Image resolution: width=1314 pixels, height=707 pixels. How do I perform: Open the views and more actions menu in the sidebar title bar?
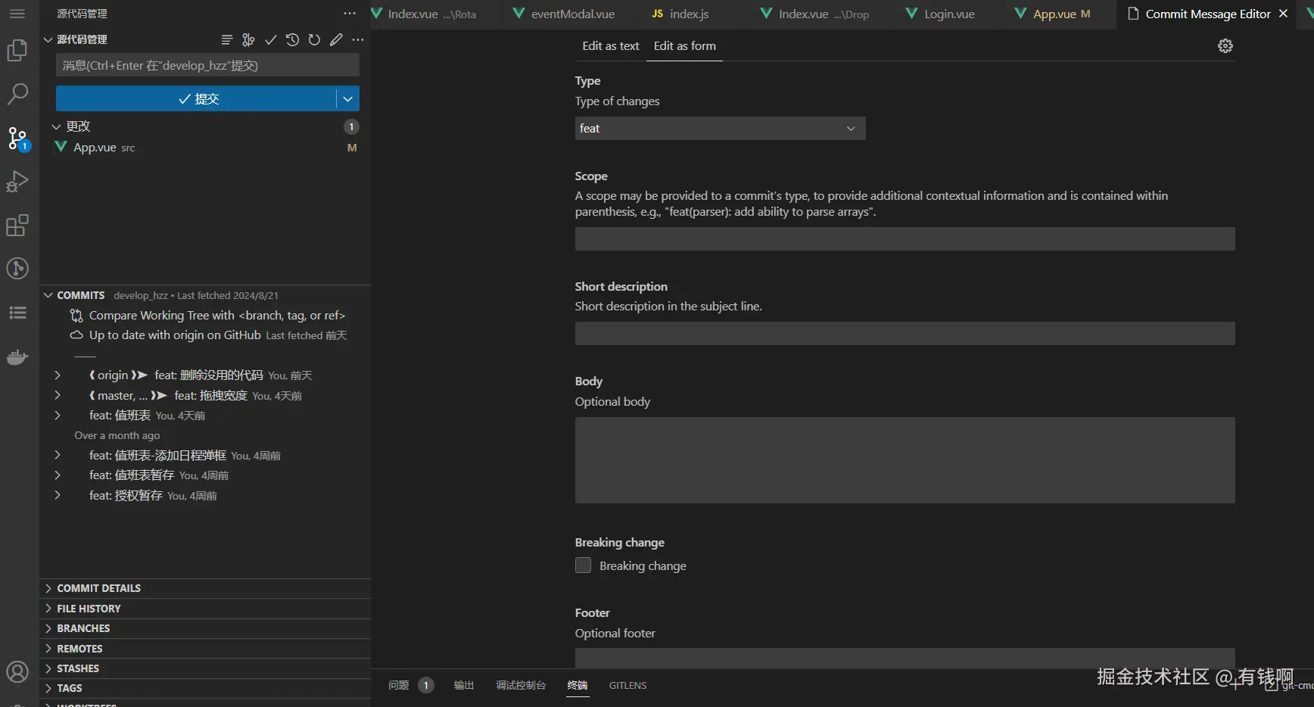coord(350,14)
